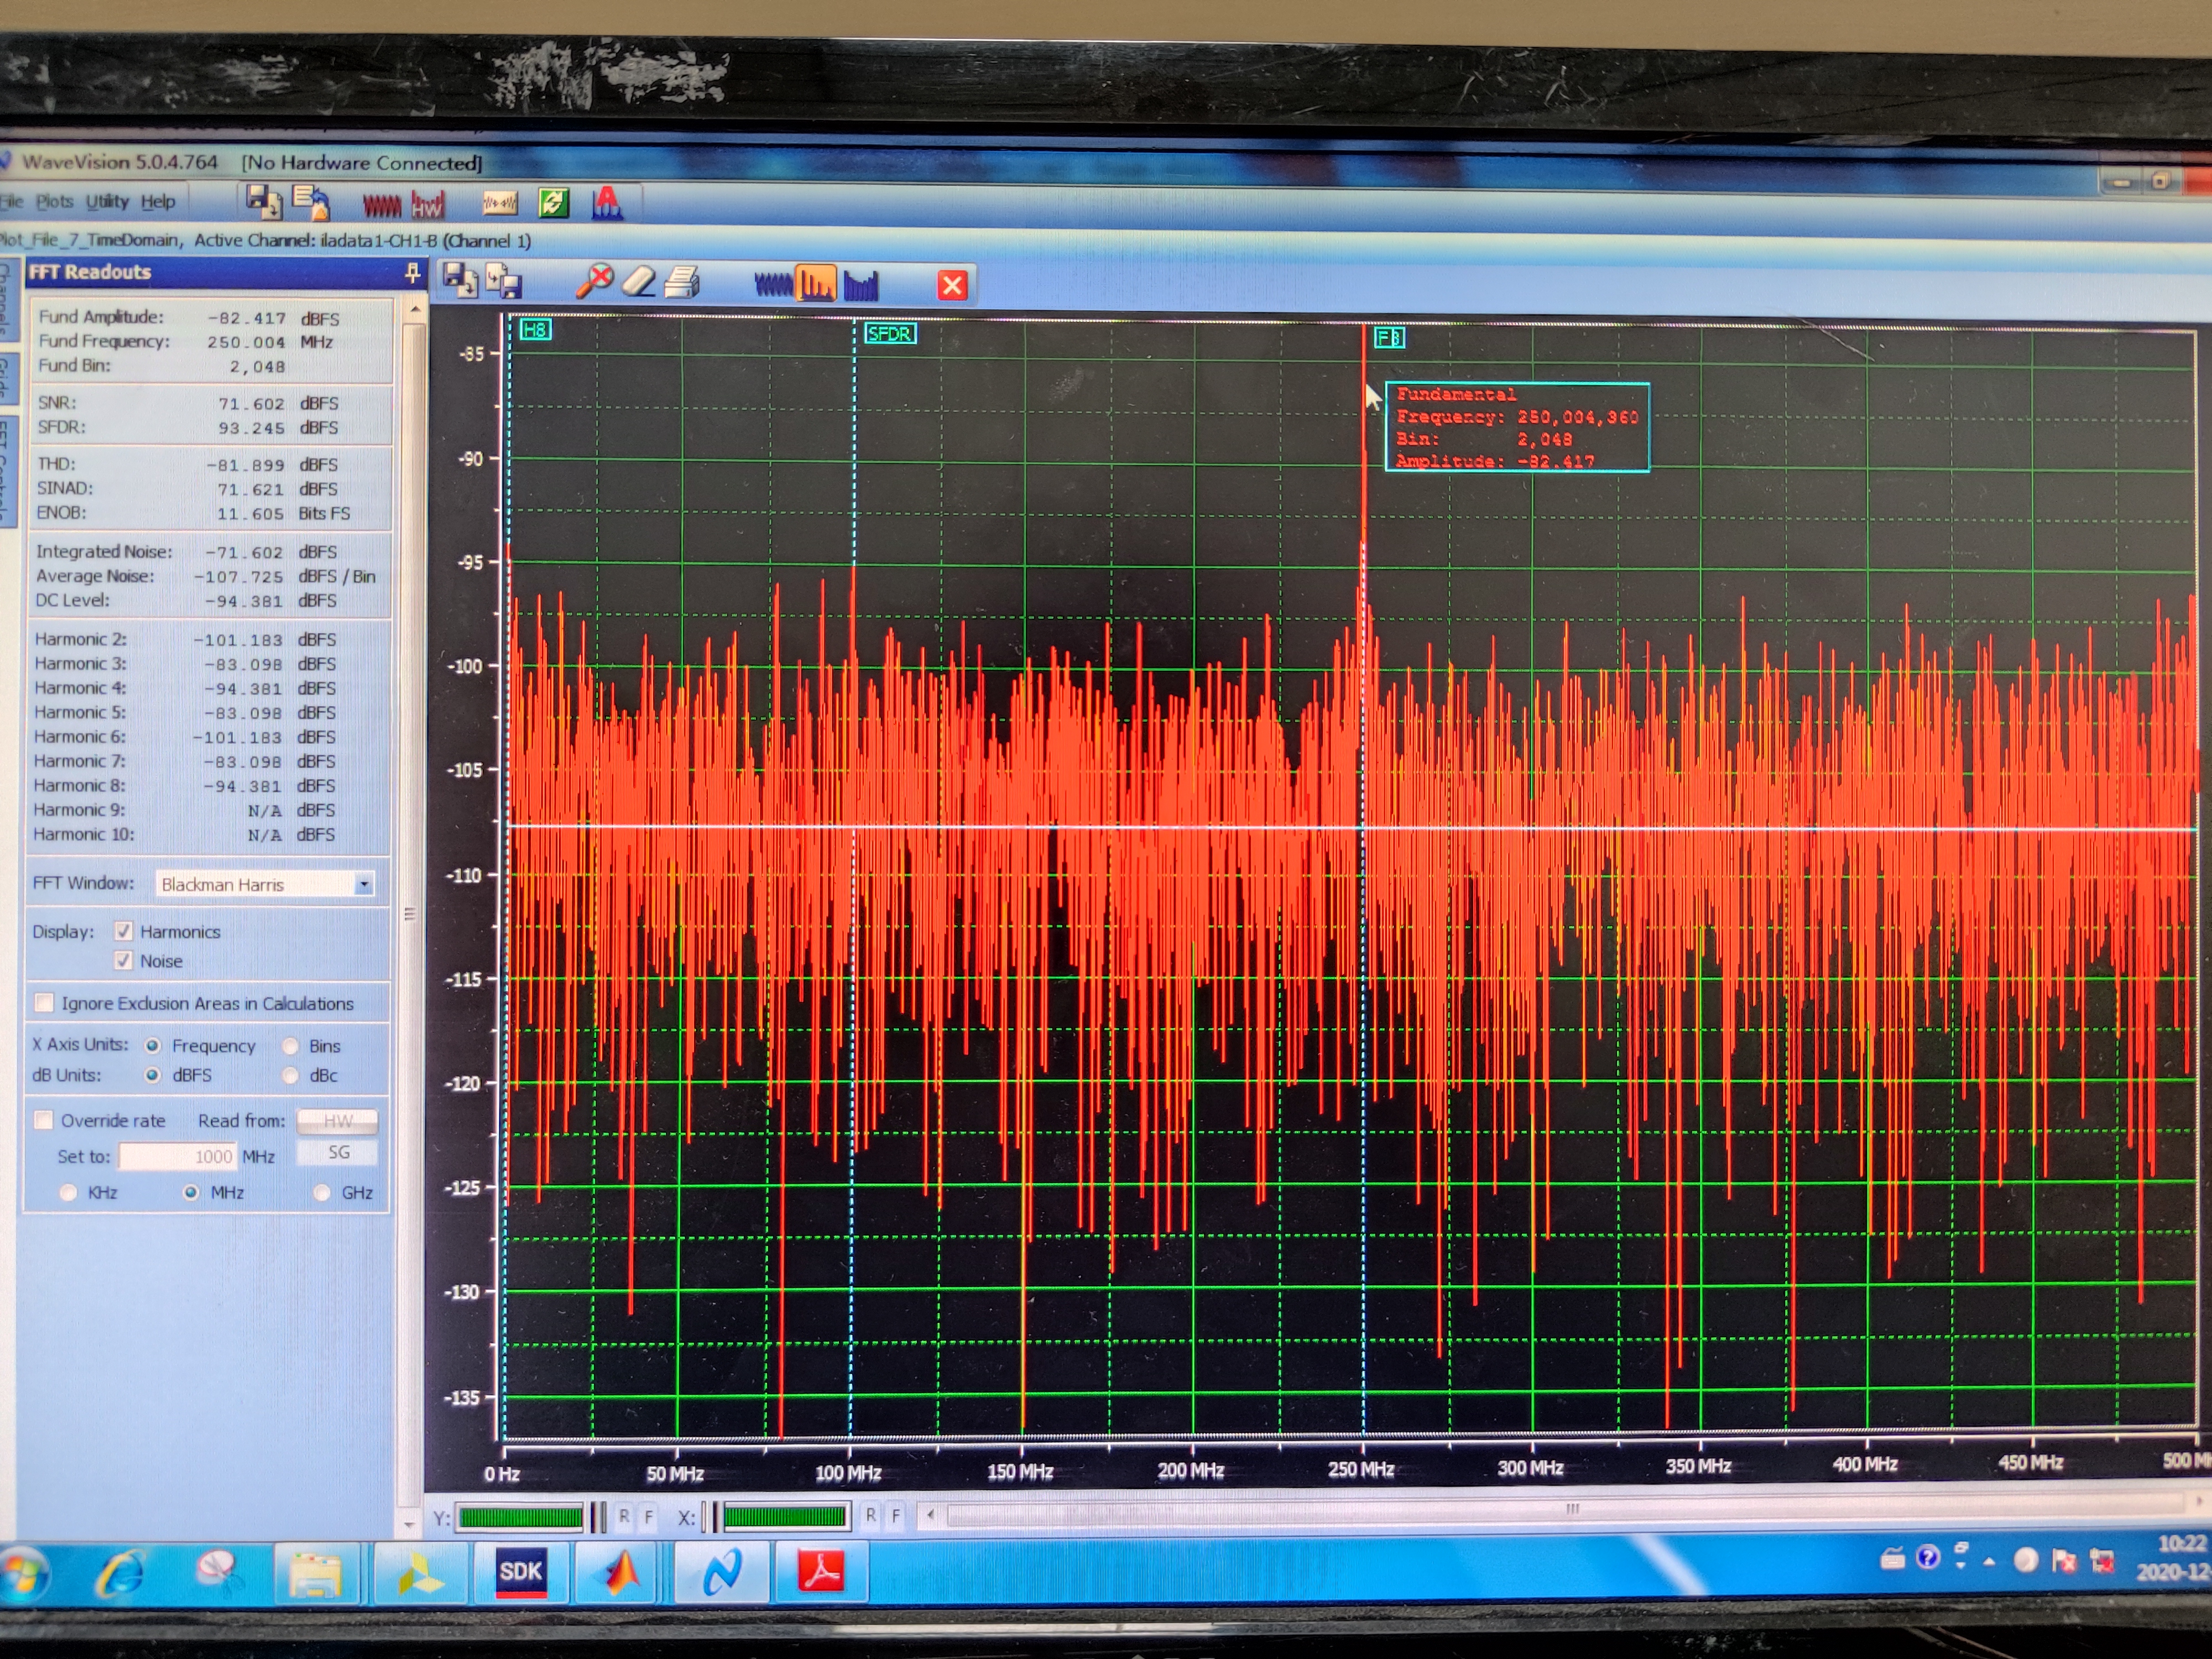The height and width of the screenshot is (1659, 2212).
Task: Close the plot with red X icon
Action: [x=952, y=286]
